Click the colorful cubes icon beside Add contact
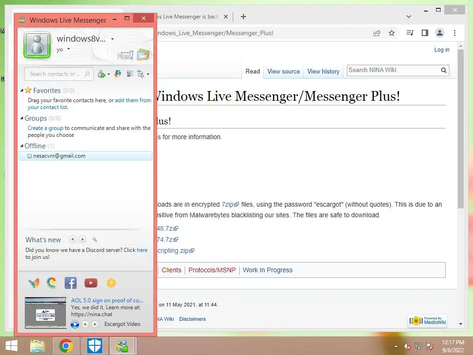This screenshot has width=473, height=355. (x=118, y=74)
